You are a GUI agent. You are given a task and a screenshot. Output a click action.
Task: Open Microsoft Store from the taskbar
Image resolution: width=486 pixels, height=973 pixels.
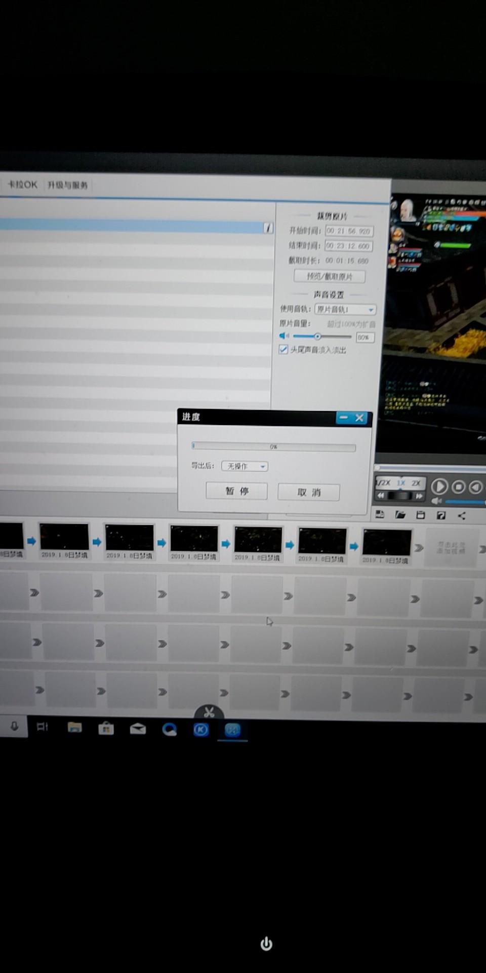pyautogui.click(x=106, y=728)
